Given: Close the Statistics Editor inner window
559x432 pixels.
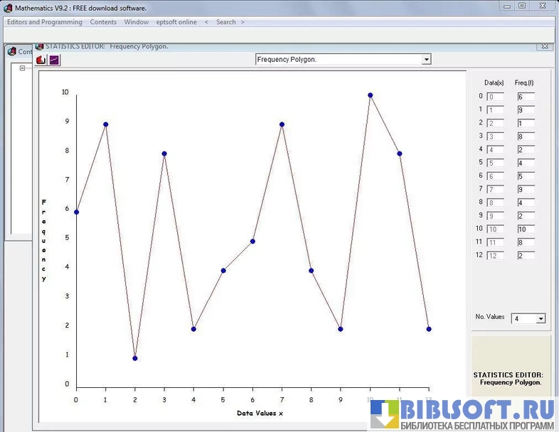Looking at the screenshot, I should coord(544,45).
